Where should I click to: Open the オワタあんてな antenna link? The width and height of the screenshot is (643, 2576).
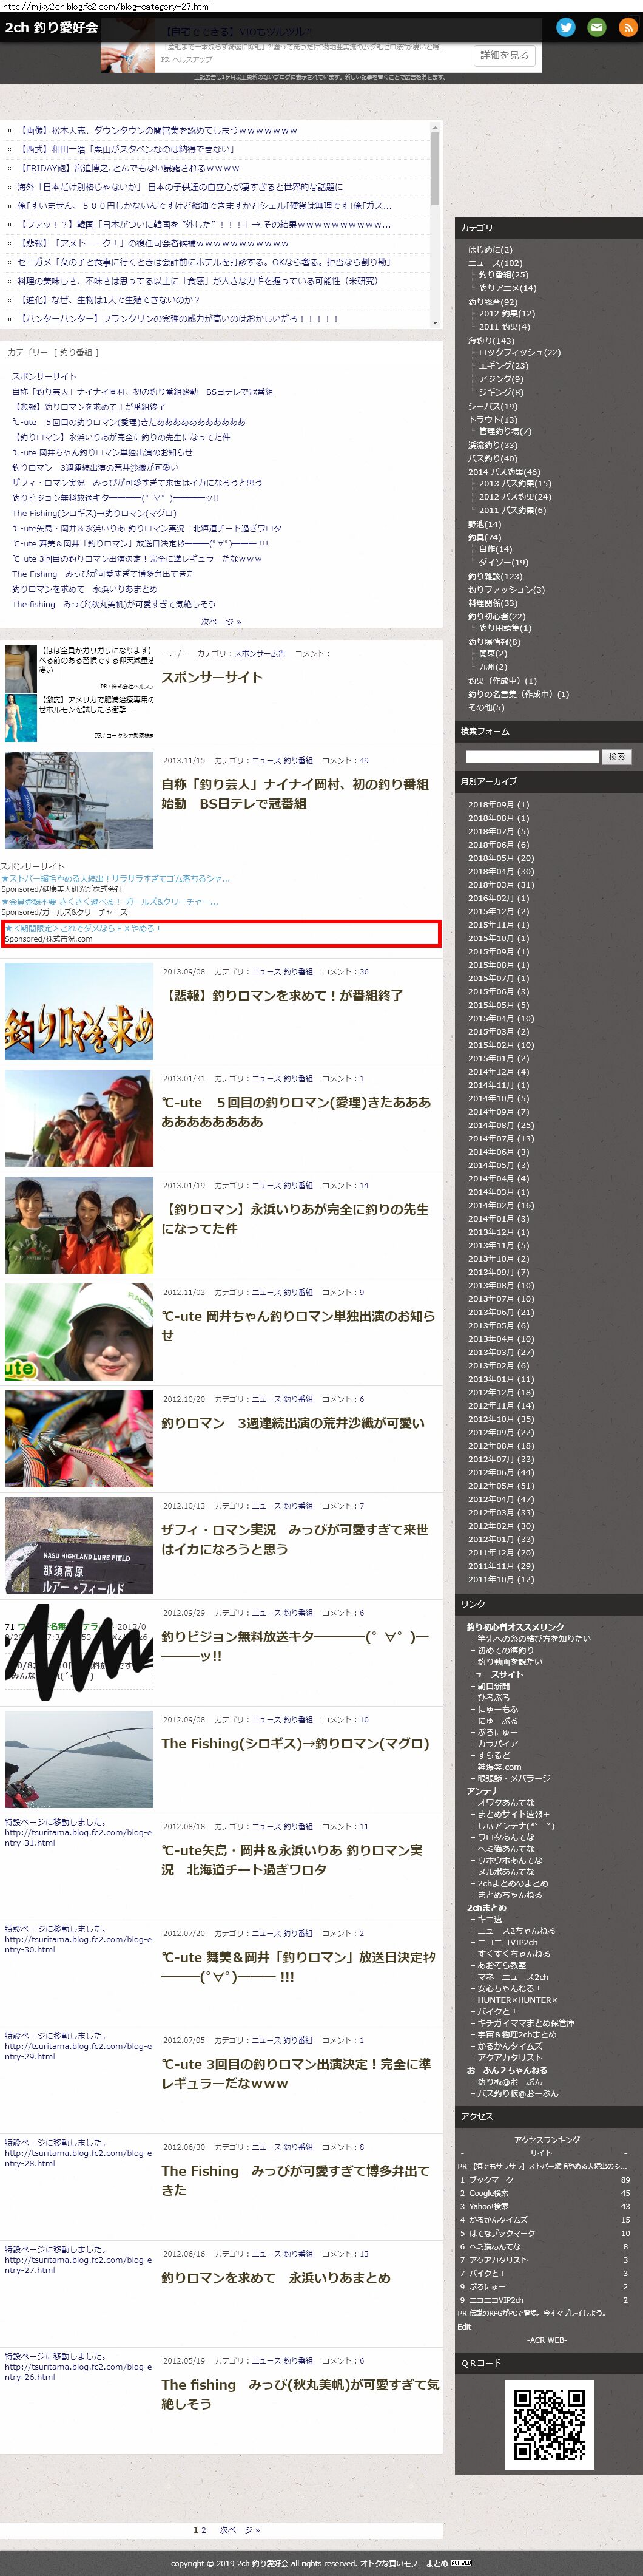coord(505,1802)
